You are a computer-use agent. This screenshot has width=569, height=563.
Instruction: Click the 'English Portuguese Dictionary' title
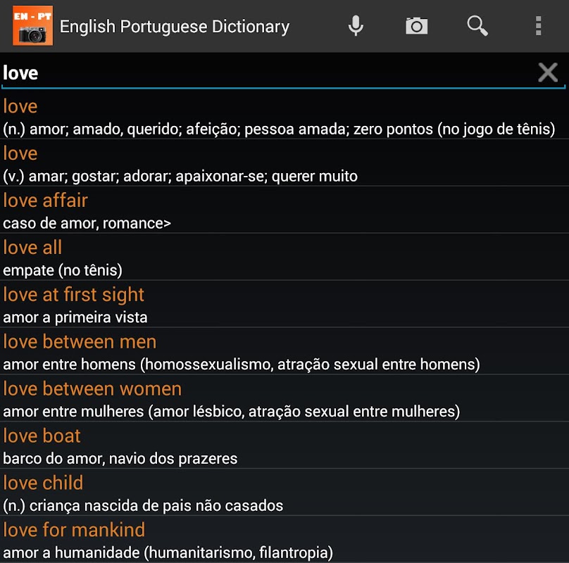[x=175, y=27]
